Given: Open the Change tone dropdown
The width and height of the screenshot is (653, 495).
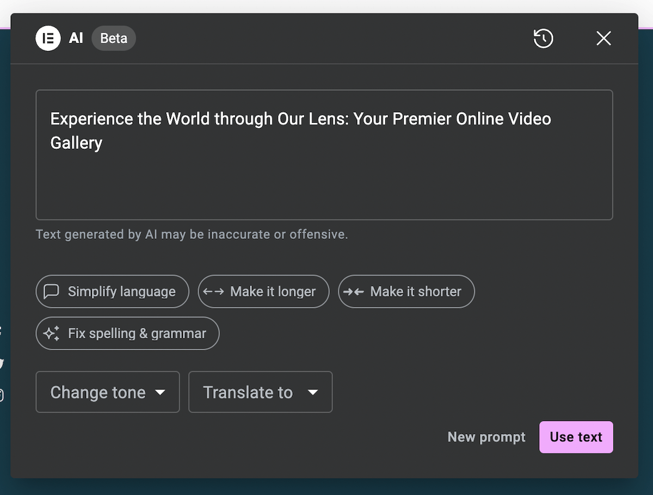Looking at the screenshot, I should 107,392.
